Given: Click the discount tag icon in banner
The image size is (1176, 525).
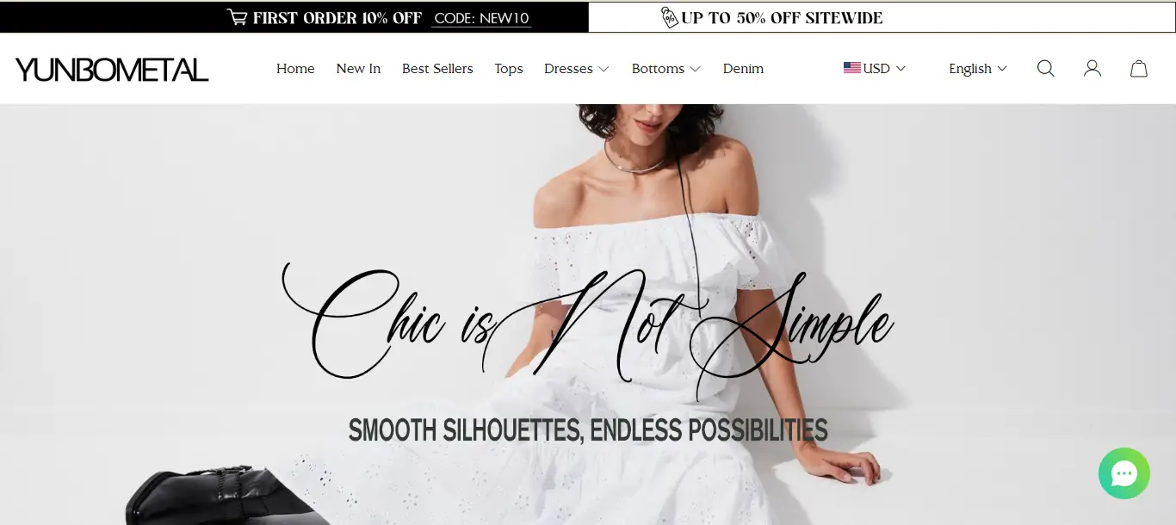Looking at the screenshot, I should pyautogui.click(x=669, y=17).
